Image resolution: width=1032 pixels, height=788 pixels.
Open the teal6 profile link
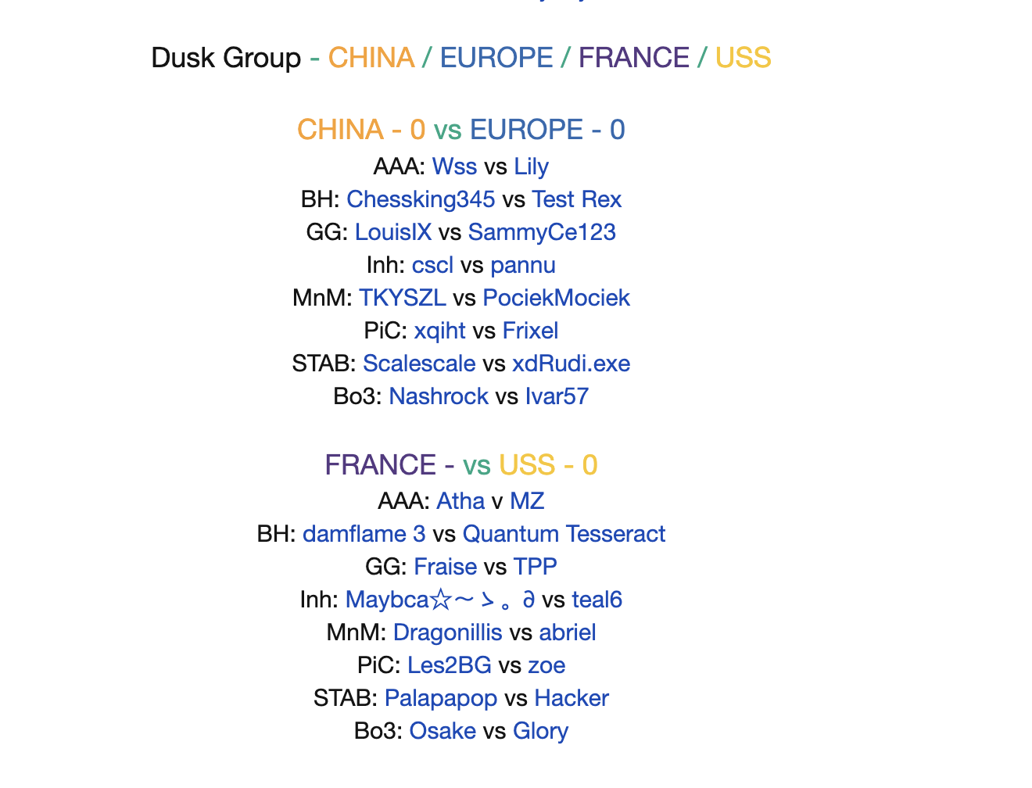[597, 600]
